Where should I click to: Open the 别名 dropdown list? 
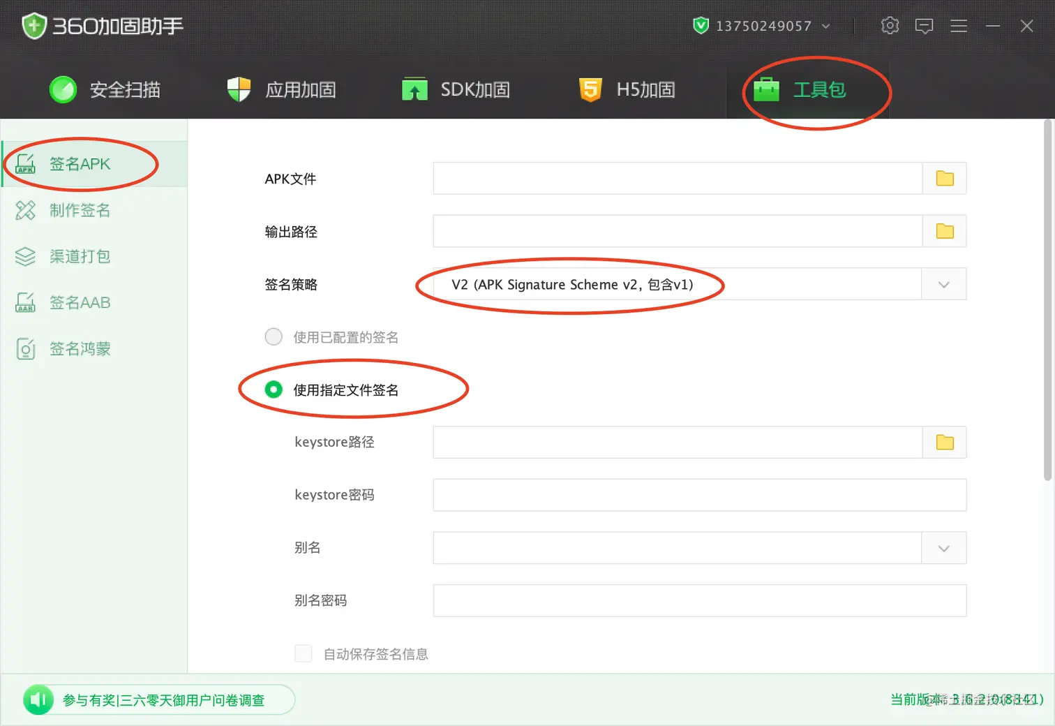[x=943, y=549]
